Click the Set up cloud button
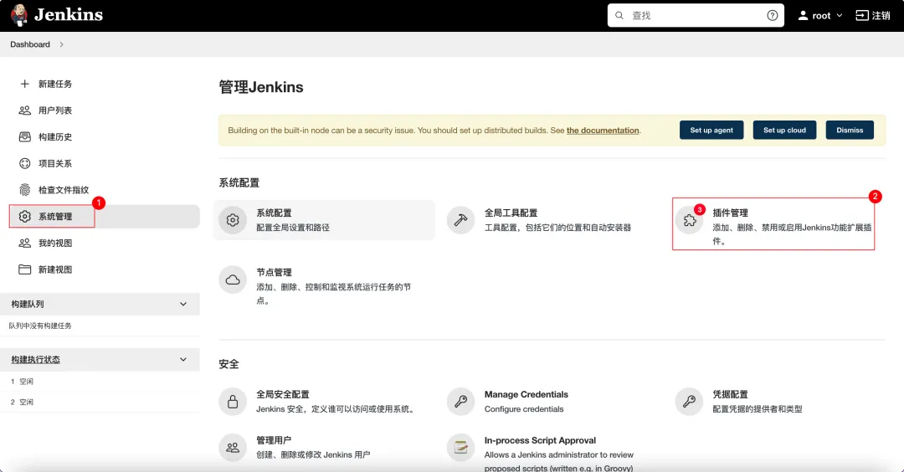 pos(784,131)
